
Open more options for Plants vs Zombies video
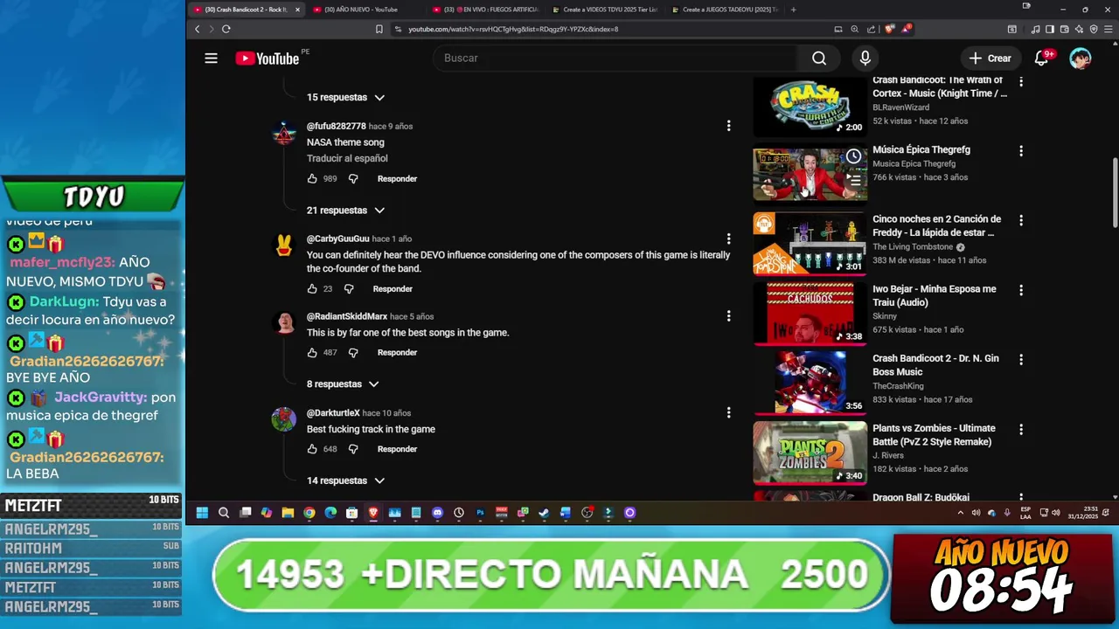point(1020,429)
